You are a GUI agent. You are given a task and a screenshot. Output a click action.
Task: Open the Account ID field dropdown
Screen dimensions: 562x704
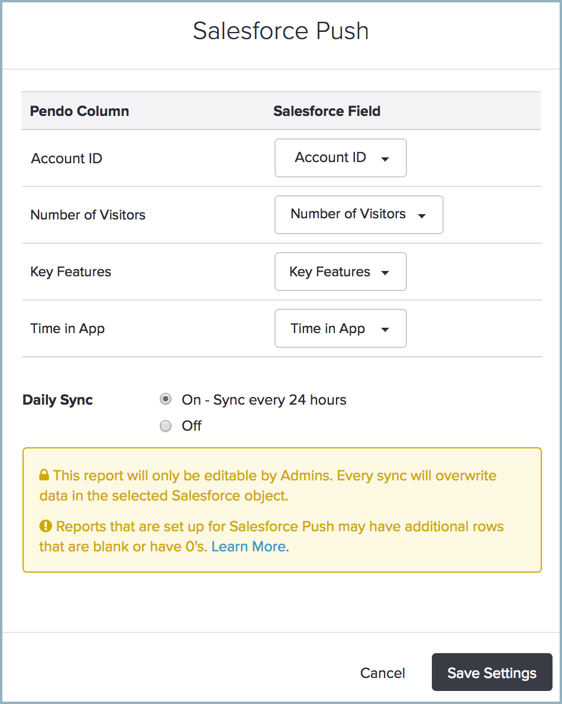point(340,158)
